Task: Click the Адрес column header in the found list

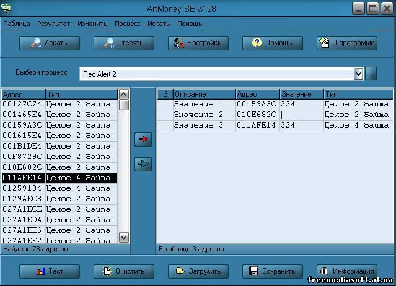Action: coord(24,95)
